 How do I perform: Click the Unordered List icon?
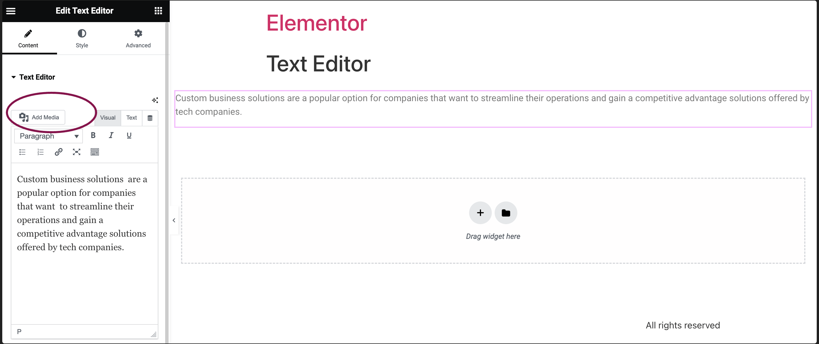click(x=21, y=152)
